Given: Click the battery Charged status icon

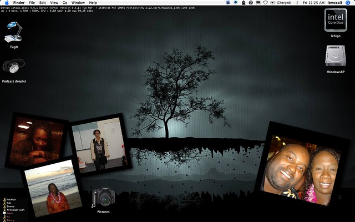Looking at the screenshot, I should [x=281, y=3].
